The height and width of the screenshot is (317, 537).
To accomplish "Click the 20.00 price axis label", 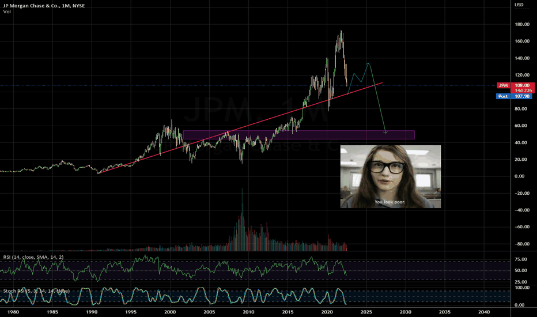I will pyautogui.click(x=520, y=159).
